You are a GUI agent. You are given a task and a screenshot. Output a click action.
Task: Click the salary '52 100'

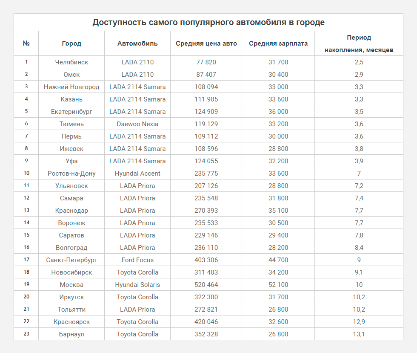[278, 285]
